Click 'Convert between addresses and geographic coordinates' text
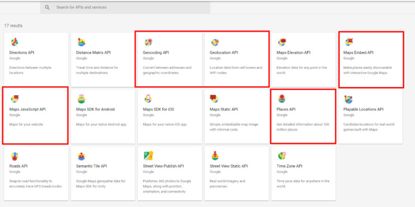The image size is (415, 207). coord(167,70)
